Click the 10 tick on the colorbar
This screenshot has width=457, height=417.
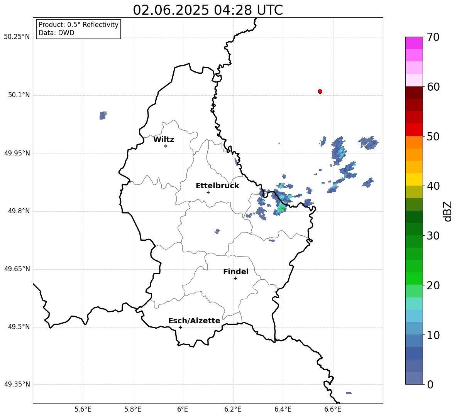(x=433, y=335)
